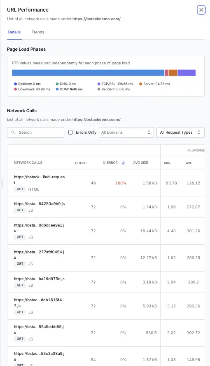Viewport: 210px width, 366px height.
Task: Click the Redirect: 0 ms legend item
Action: coord(27,84)
